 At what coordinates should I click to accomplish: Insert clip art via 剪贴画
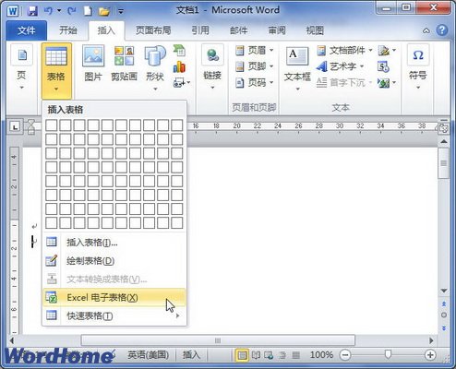coord(124,65)
